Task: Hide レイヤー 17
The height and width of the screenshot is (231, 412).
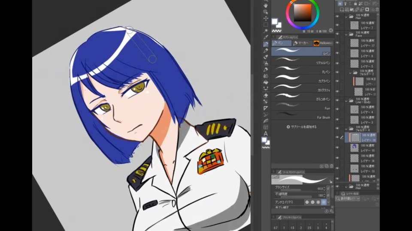Action: click(x=337, y=43)
